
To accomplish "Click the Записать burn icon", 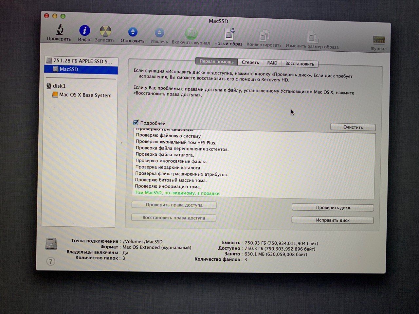I will pos(105,31).
